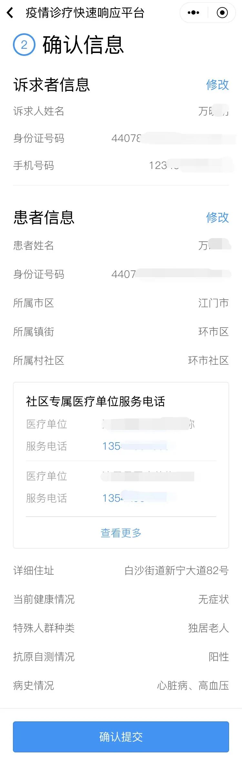This screenshot has height=775, width=242.
Task: Tap the back arrow in header
Action: pyautogui.click(x=10, y=13)
